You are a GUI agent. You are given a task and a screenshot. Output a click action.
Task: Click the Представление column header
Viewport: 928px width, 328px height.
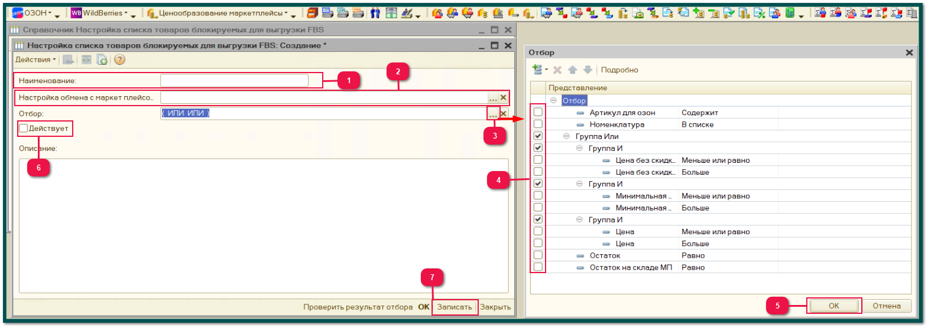(x=729, y=87)
